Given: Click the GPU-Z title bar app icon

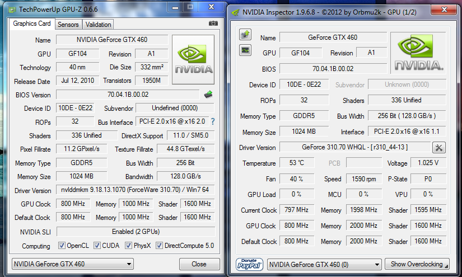Looking at the screenshot, I should [x=12, y=10].
